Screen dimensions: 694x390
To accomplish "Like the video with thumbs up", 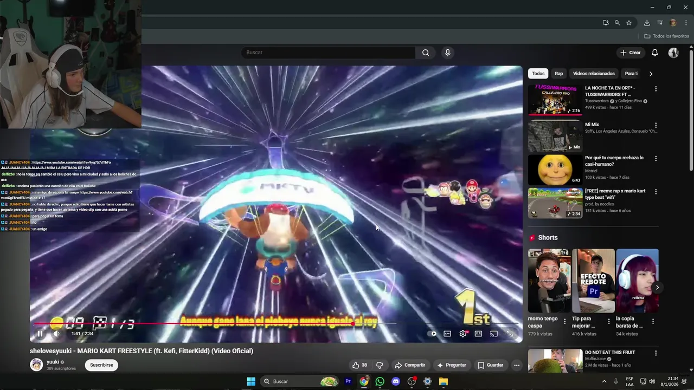I will pyautogui.click(x=359, y=365).
